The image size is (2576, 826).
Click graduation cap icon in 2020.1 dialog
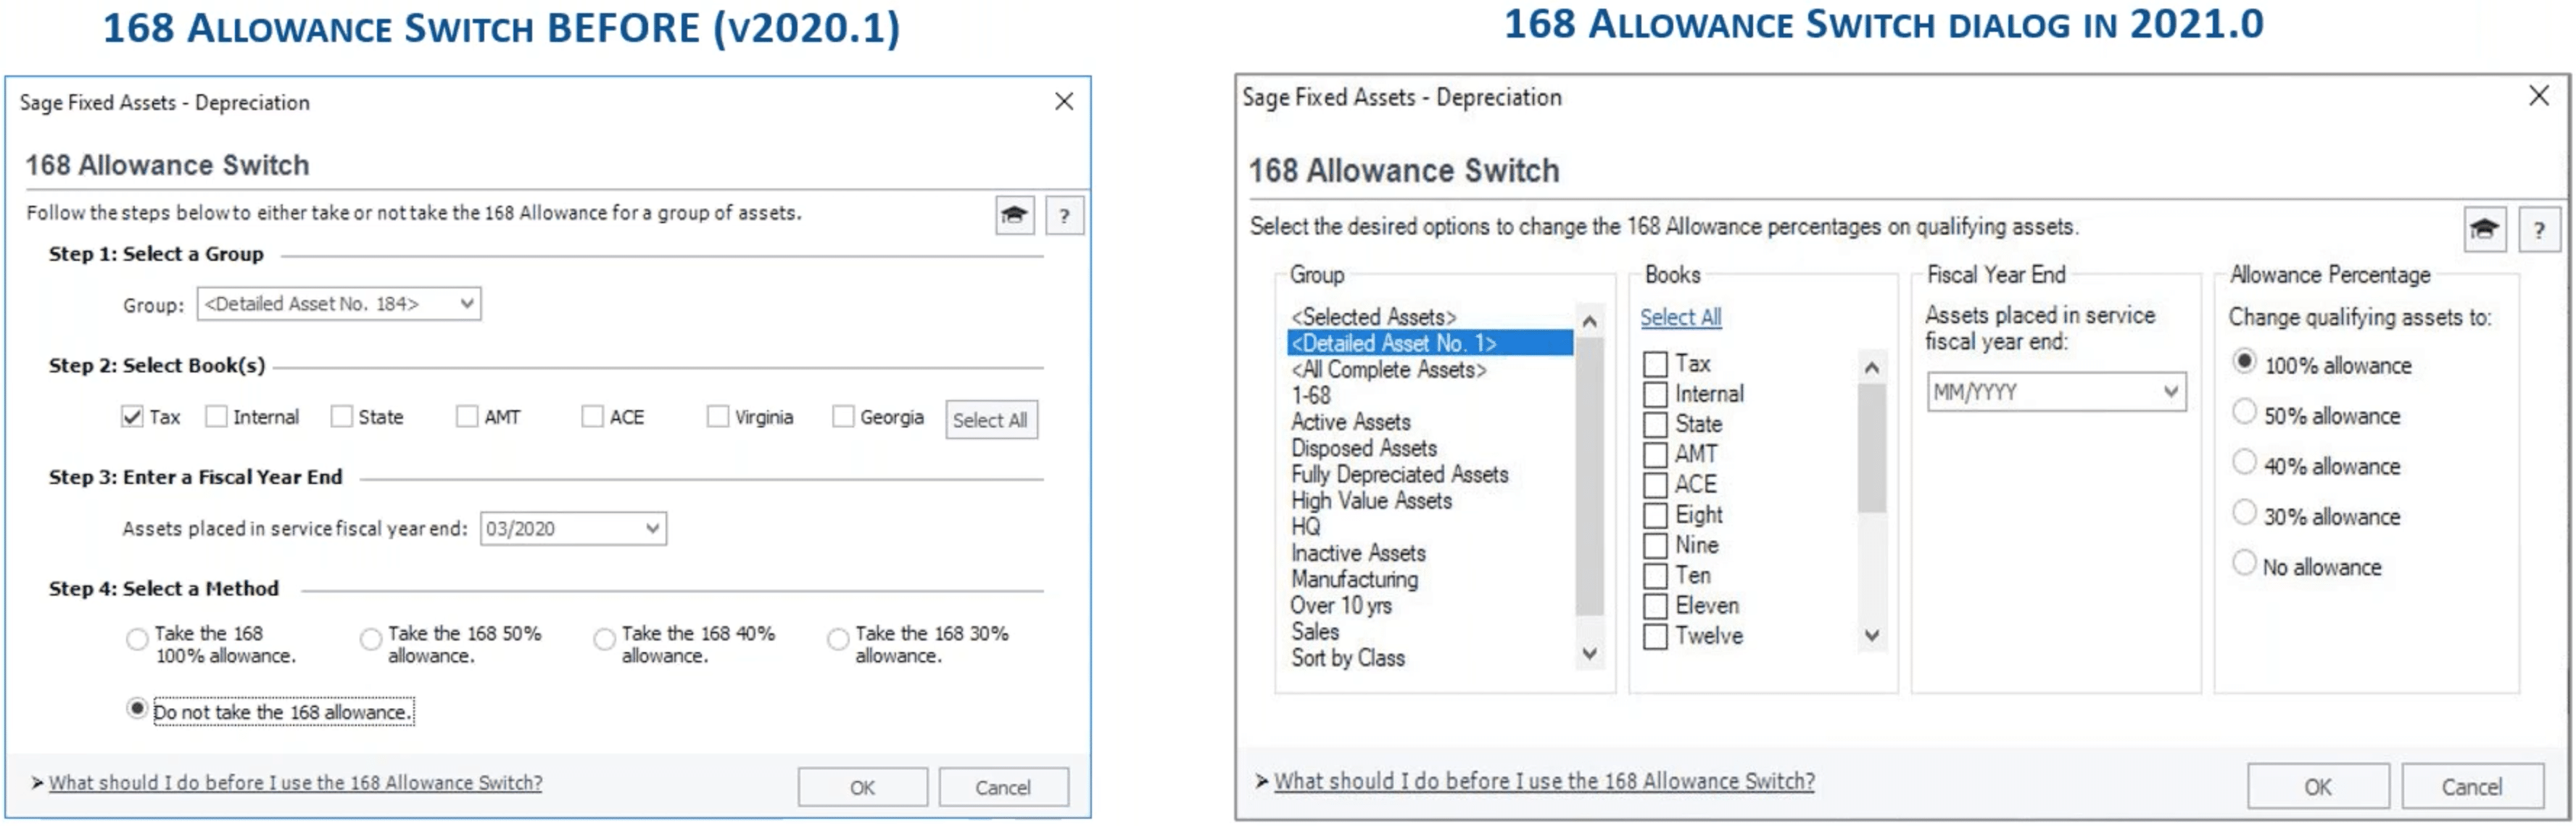pos(1014,214)
